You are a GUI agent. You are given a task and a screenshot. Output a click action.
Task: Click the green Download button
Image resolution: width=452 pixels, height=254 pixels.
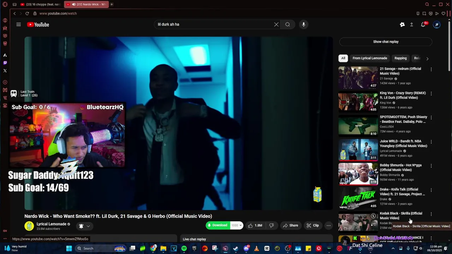pyautogui.click(x=218, y=225)
